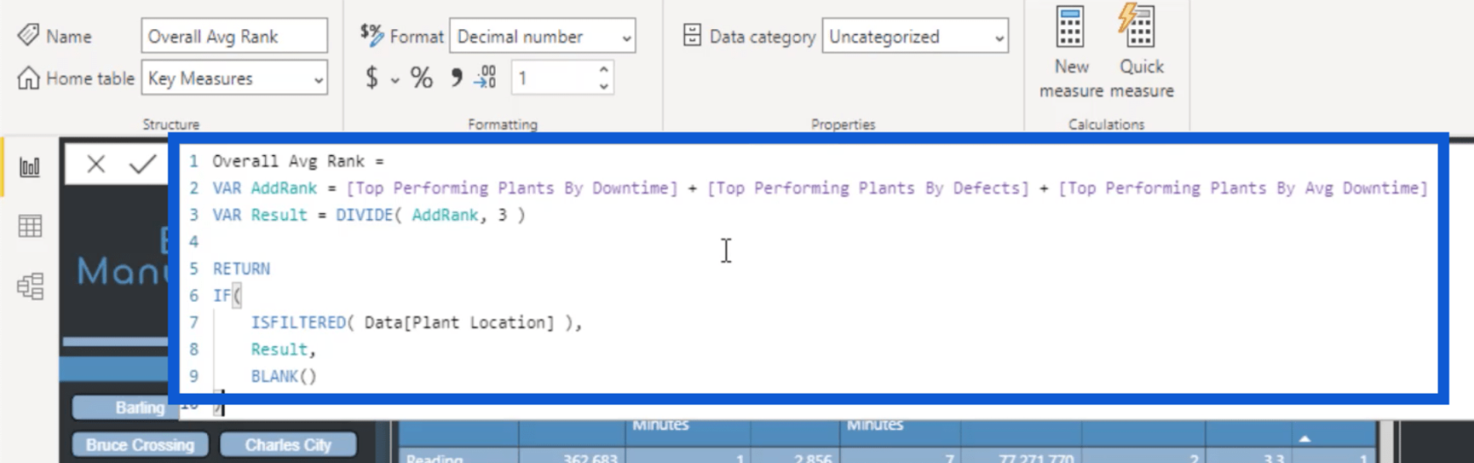Click 'Result,' on line 8
This screenshot has width=1474, height=463.
(283, 350)
